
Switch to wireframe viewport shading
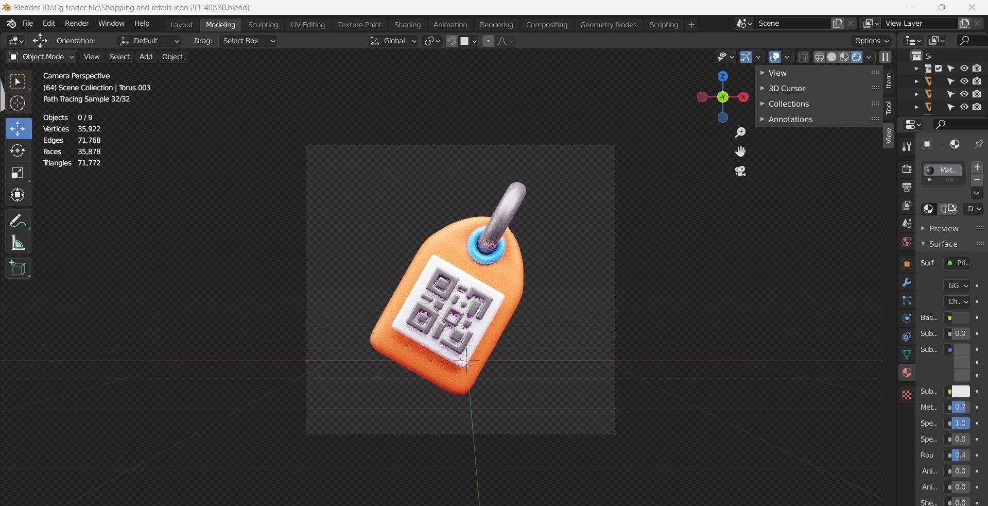tap(819, 57)
